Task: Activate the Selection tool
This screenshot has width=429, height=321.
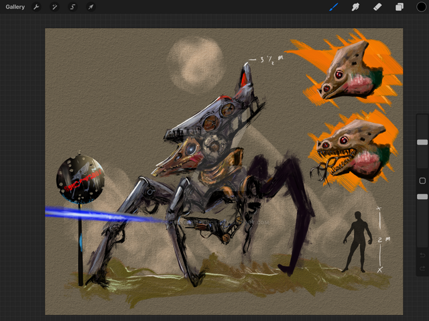Action: 72,7
